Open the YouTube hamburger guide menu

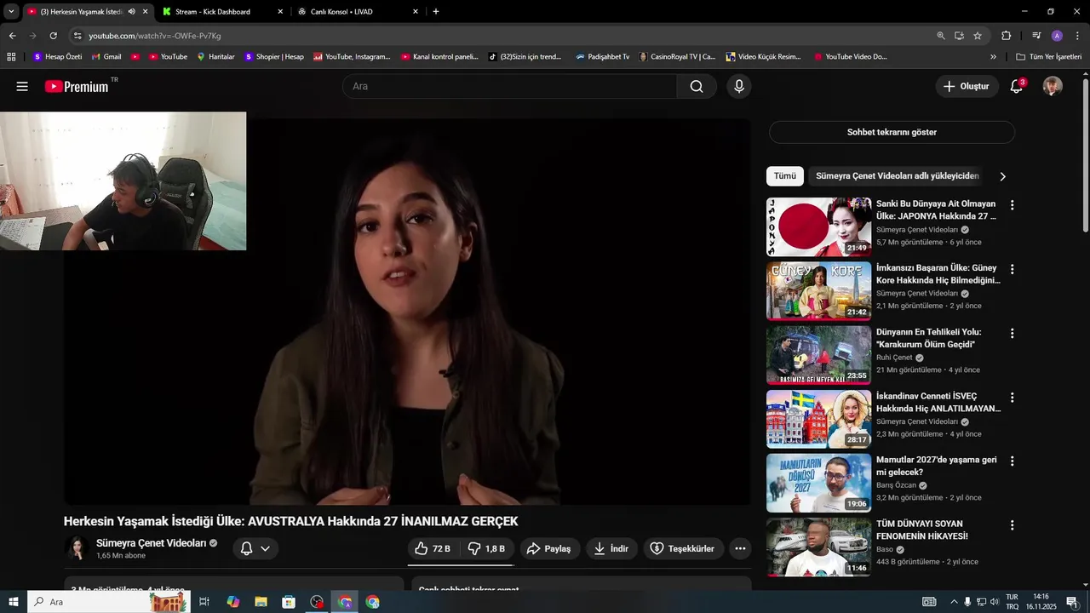click(x=22, y=86)
